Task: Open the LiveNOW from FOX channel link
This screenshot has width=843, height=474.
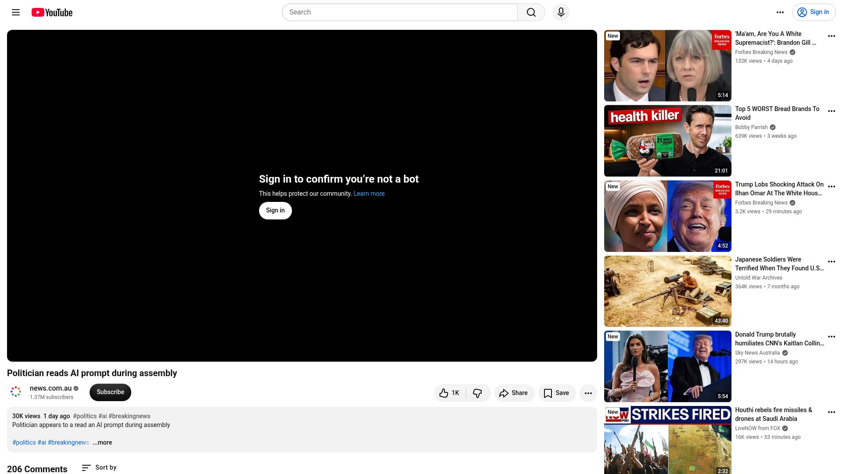Action: click(757, 428)
